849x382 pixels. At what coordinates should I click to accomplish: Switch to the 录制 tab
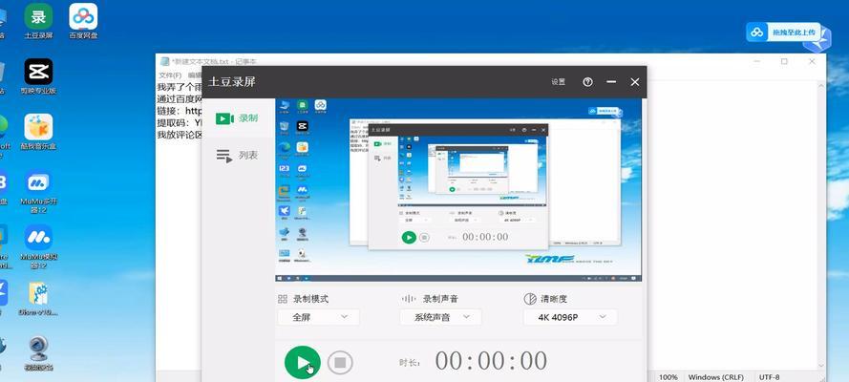coord(237,118)
